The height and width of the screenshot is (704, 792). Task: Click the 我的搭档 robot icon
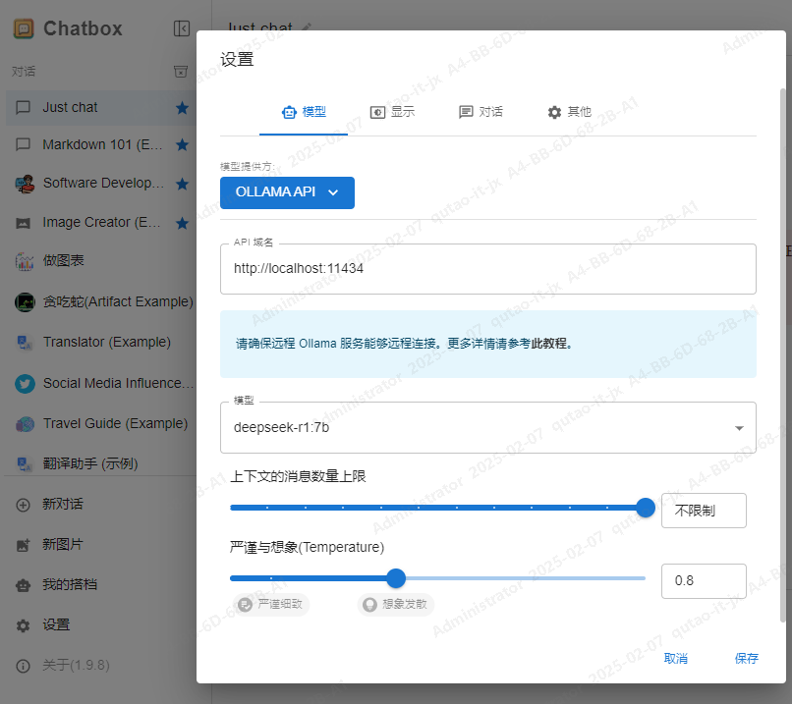(x=24, y=585)
